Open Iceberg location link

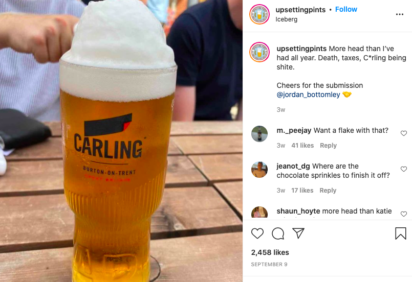point(287,19)
